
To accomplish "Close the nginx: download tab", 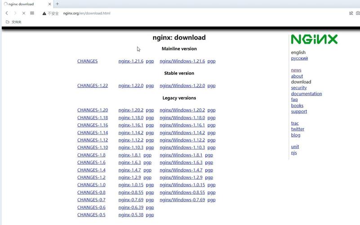I will pyautogui.click(x=49, y=4).
